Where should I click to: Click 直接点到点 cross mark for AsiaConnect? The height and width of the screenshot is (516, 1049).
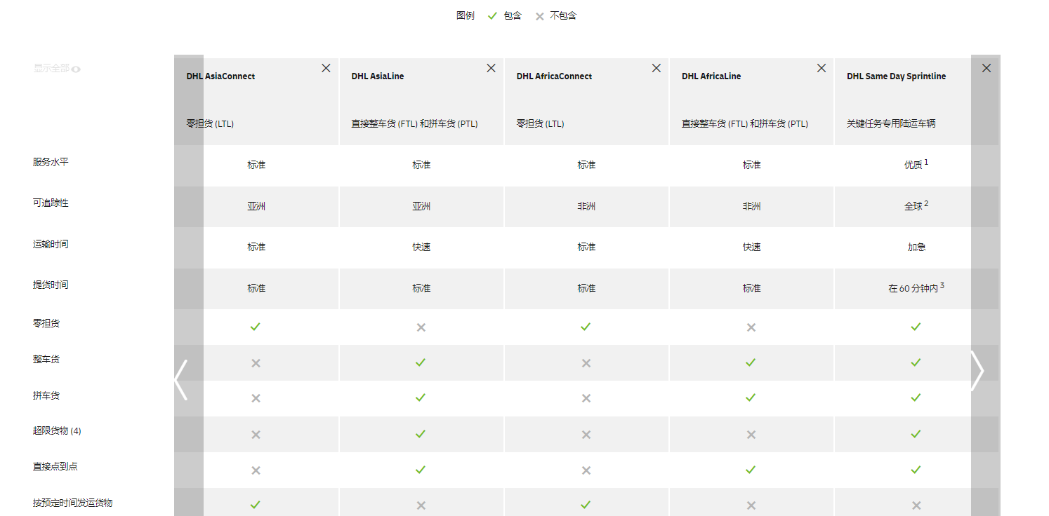(x=256, y=470)
